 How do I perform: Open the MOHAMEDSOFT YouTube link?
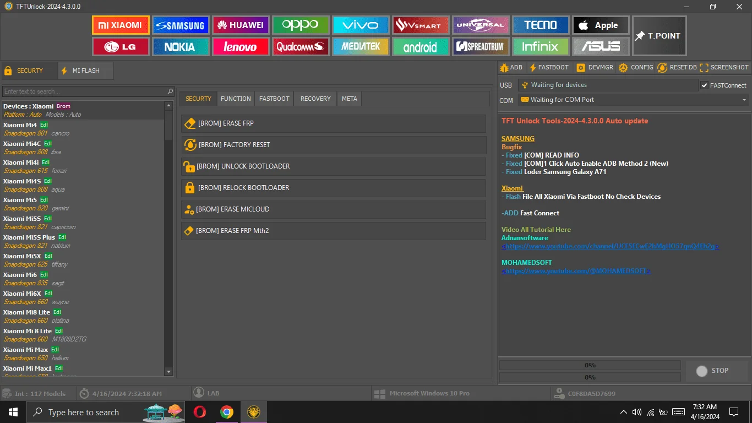[x=576, y=271]
